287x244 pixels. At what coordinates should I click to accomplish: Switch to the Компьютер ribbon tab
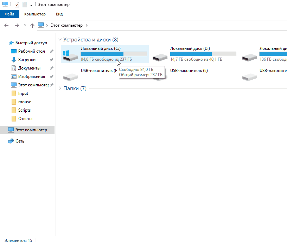(35, 14)
